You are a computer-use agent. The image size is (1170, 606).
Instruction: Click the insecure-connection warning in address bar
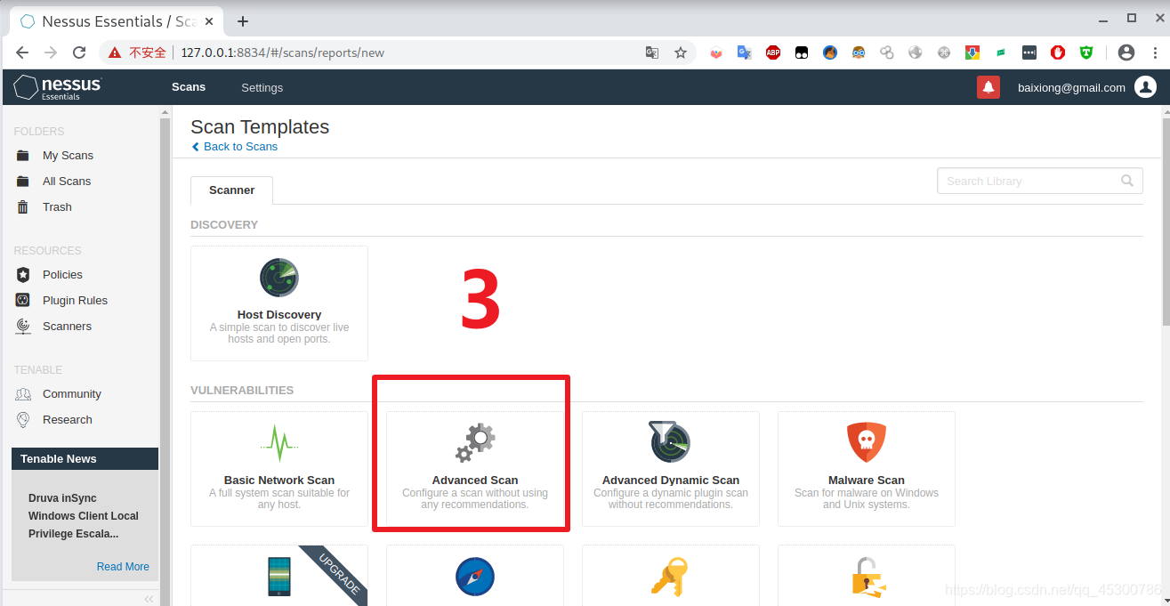138,53
